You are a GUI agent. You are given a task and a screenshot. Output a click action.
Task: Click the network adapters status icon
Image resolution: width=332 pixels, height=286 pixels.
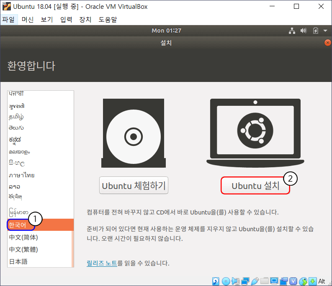pos(245,281)
